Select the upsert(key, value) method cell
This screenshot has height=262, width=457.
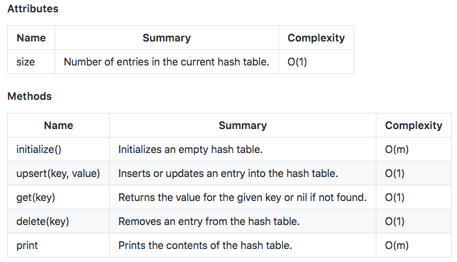(x=59, y=173)
